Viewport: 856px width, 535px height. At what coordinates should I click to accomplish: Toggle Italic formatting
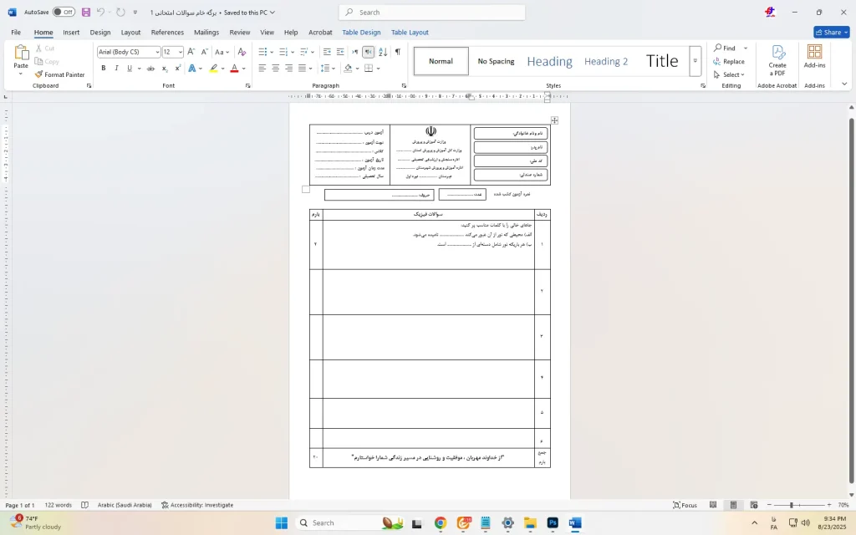tap(116, 69)
